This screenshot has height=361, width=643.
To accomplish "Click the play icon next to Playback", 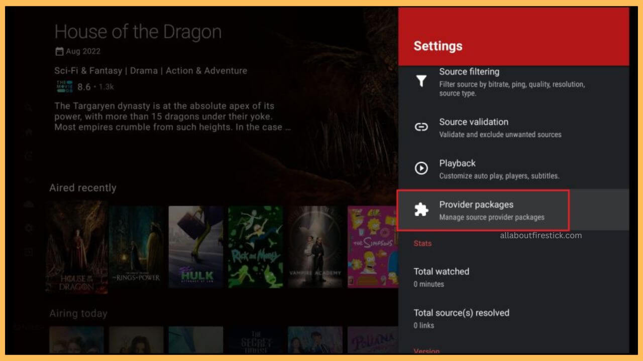I will point(421,168).
